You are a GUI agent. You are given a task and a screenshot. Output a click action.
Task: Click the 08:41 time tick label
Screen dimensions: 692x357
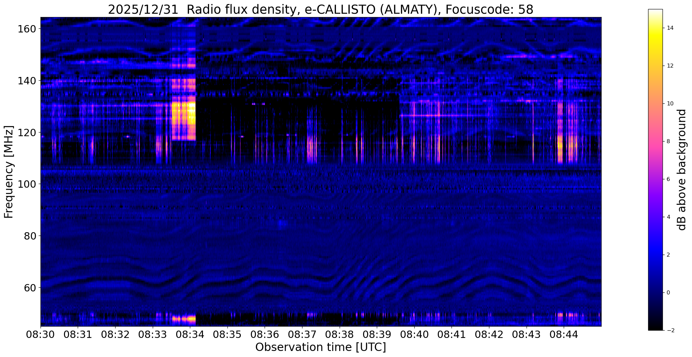pos(452,335)
